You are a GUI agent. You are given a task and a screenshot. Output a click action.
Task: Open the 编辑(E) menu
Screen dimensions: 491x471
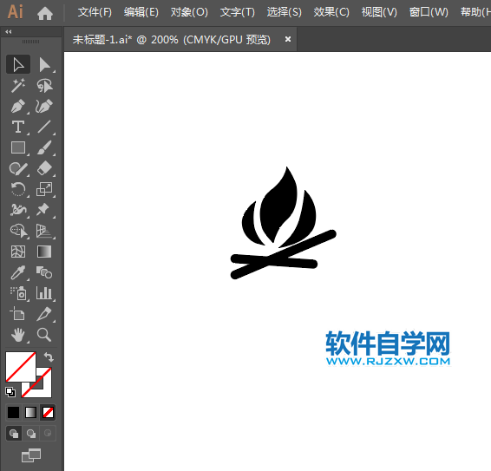click(141, 12)
